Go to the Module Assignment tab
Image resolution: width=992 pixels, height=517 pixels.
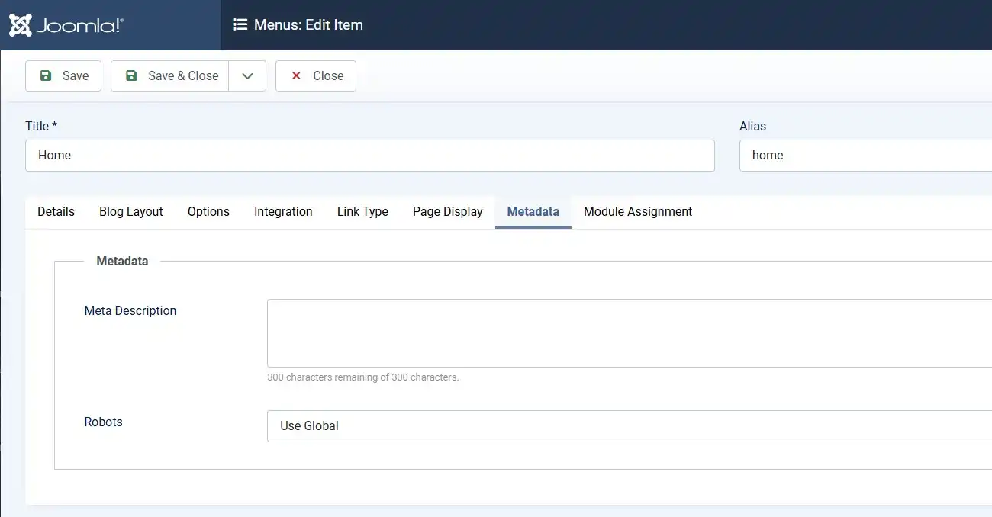tap(638, 211)
